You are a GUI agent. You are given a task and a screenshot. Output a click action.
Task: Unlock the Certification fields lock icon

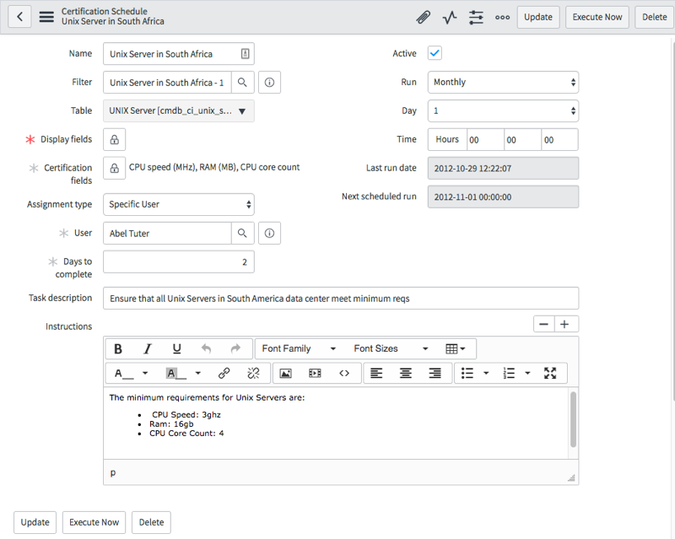pos(114,168)
